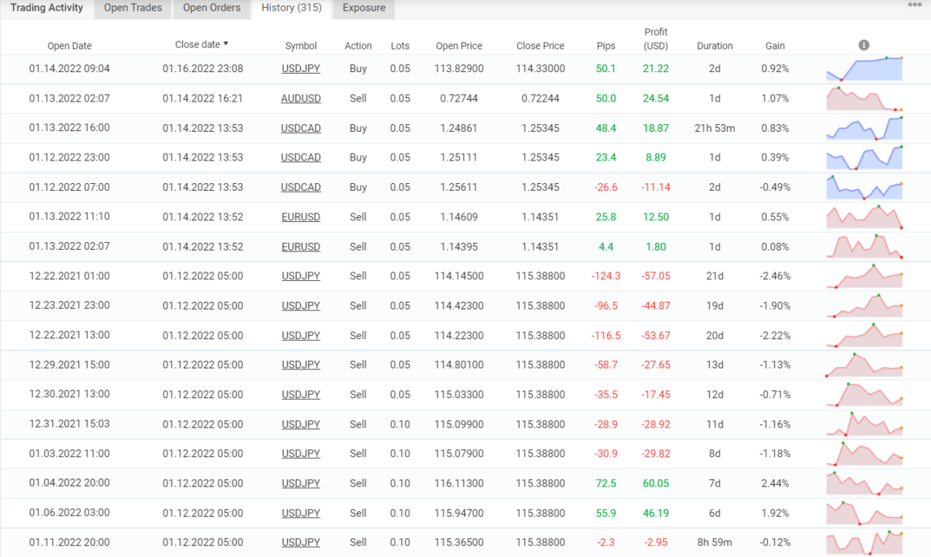The height and width of the screenshot is (557, 931).
Task: Select the Open Orders tab
Action: pyautogui.click(x=212, y=9)
